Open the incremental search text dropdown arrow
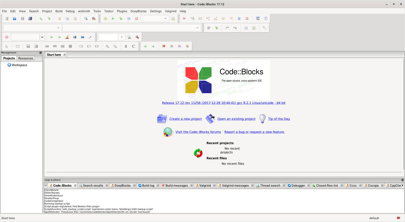The width and height of the screenshot is (405, 222). pos(42,37)
